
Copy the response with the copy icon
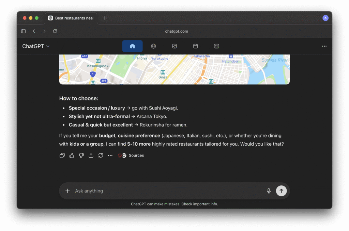(62, 155)
